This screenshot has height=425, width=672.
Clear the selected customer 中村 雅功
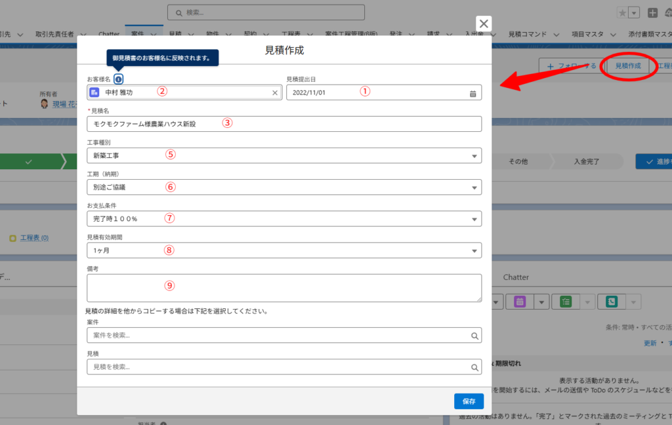point(275,93)
